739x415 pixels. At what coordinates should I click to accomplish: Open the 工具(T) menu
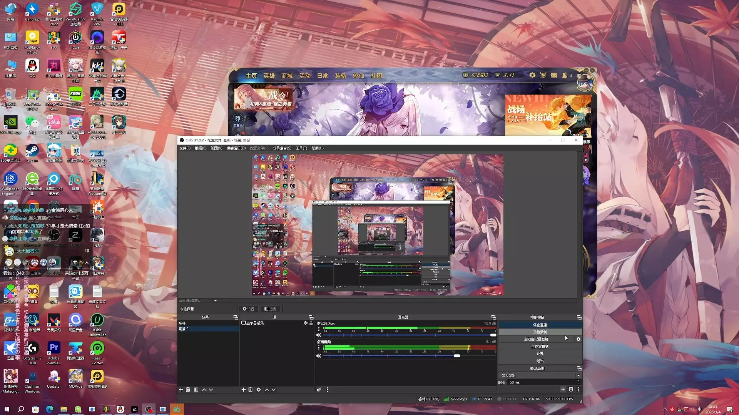tap(301, 148)
